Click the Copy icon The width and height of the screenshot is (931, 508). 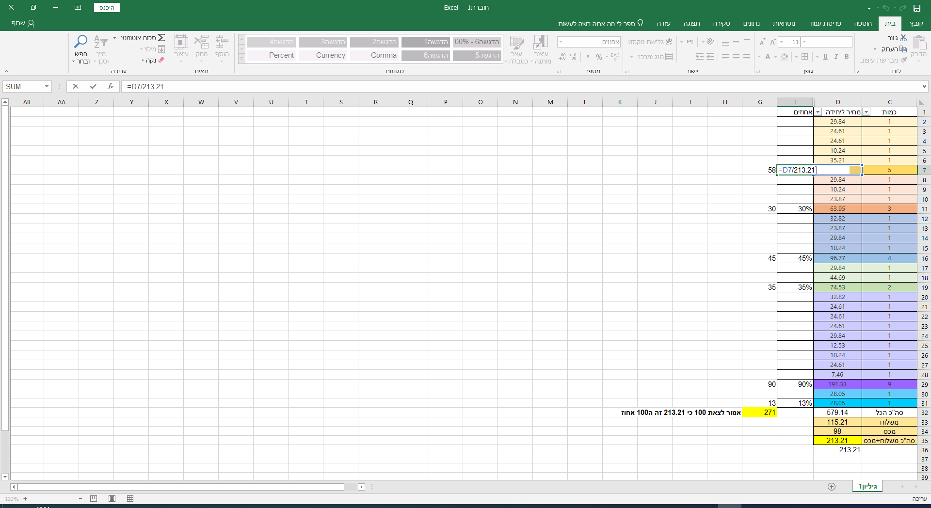coord(903,49)
